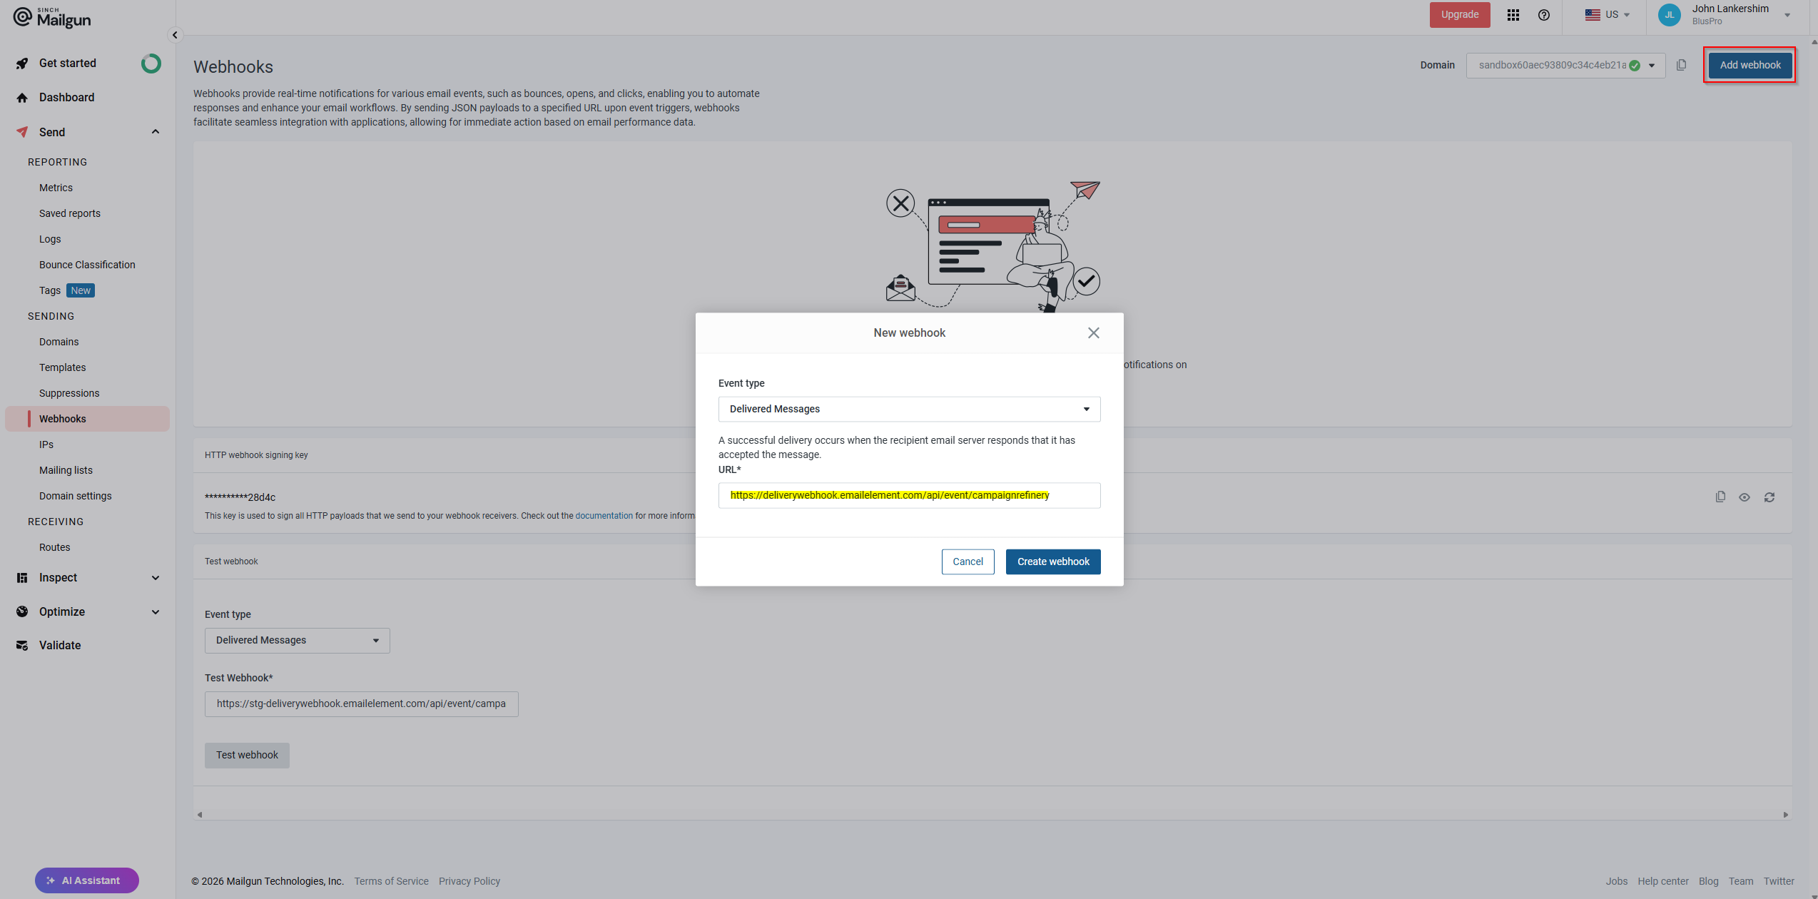Go to Dashboard
The image size is (1818, 899).
[66, 98]
